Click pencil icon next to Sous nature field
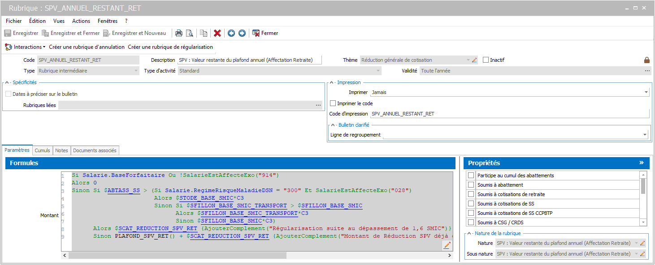Viewport: 655px width, 265px height. [642, 254]
